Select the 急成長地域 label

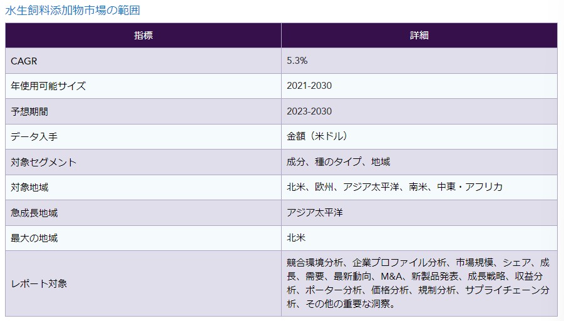[34, 213]
